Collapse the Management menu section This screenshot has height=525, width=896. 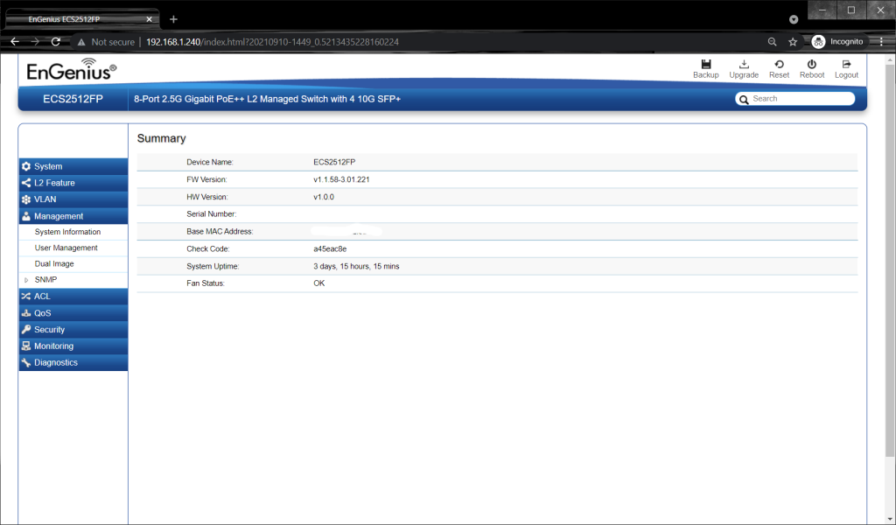click(x=73, y=216)
